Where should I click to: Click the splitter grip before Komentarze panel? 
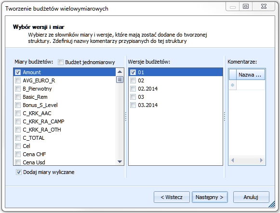pos(225,117)
